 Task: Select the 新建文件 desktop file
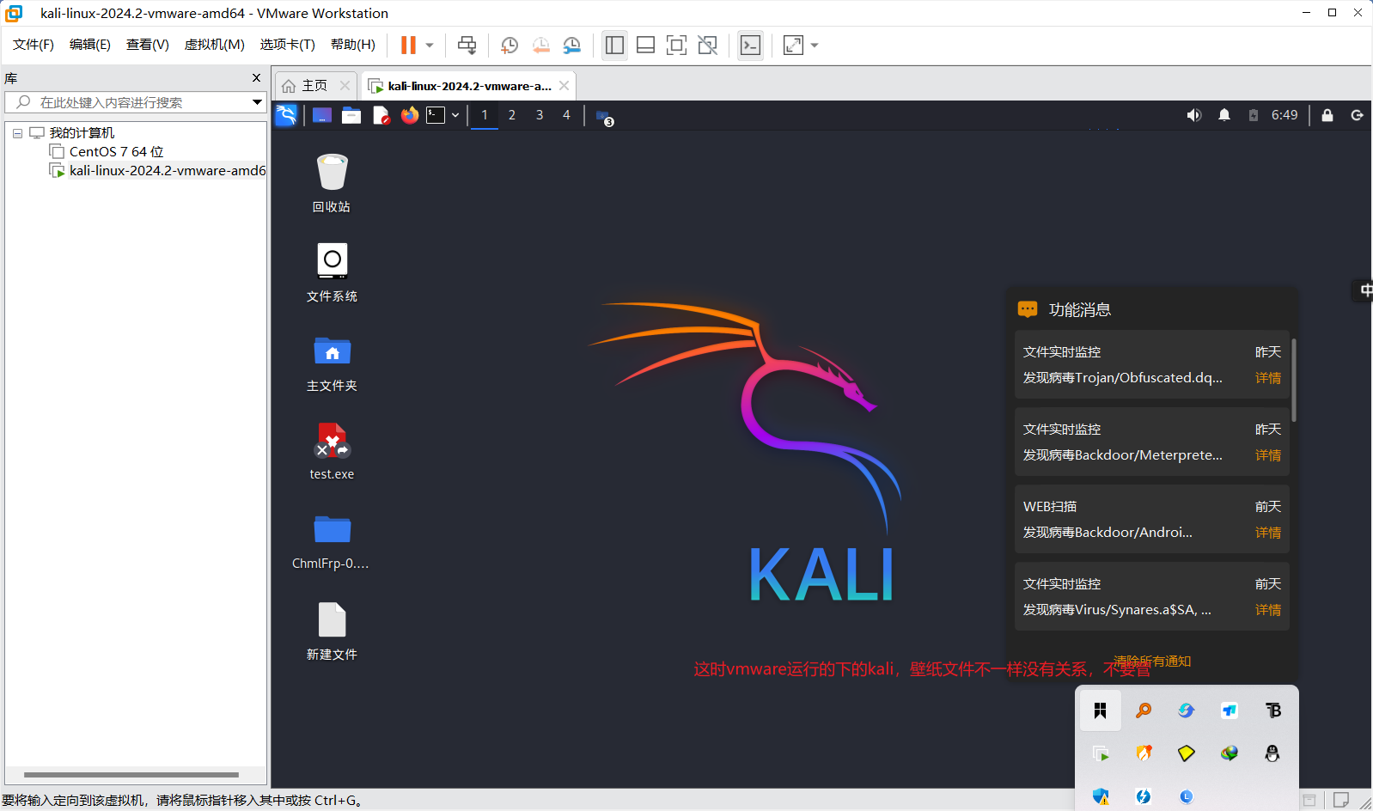pos(332,631)
